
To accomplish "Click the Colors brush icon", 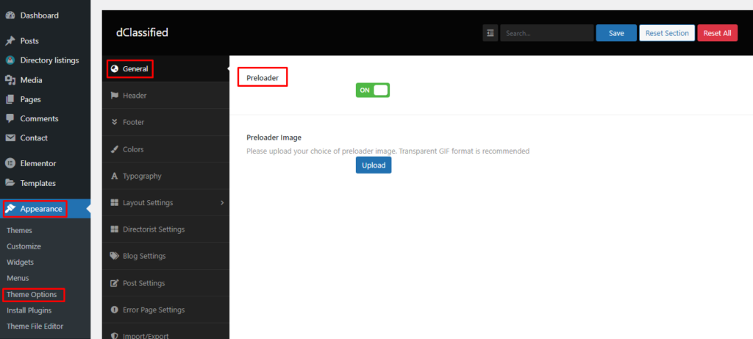I will tap(114, 149).
